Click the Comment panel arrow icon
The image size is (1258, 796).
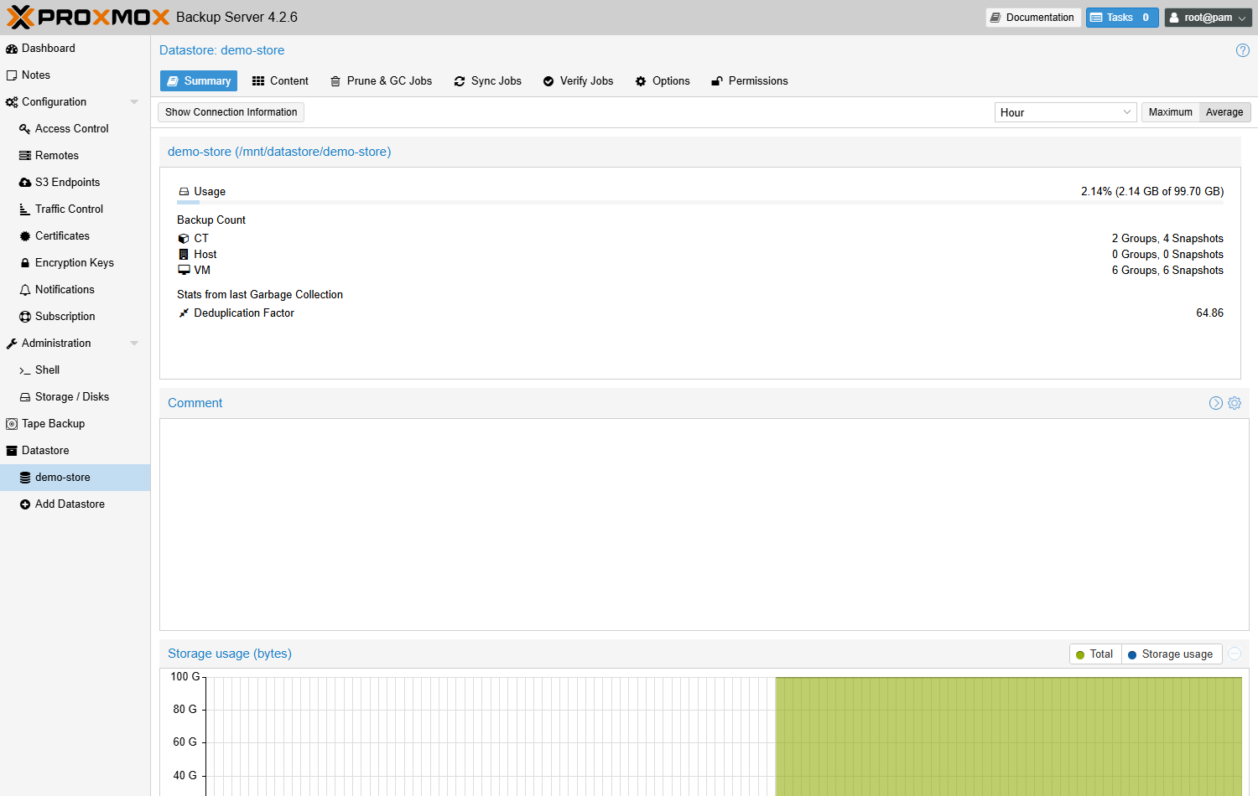(x=1215, y=403)
